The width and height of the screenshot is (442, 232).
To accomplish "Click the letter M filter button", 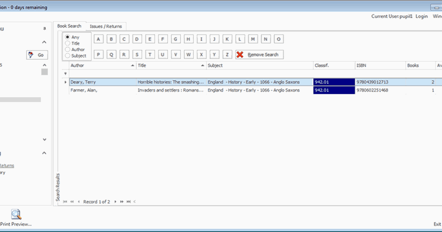I will [253, 39].
